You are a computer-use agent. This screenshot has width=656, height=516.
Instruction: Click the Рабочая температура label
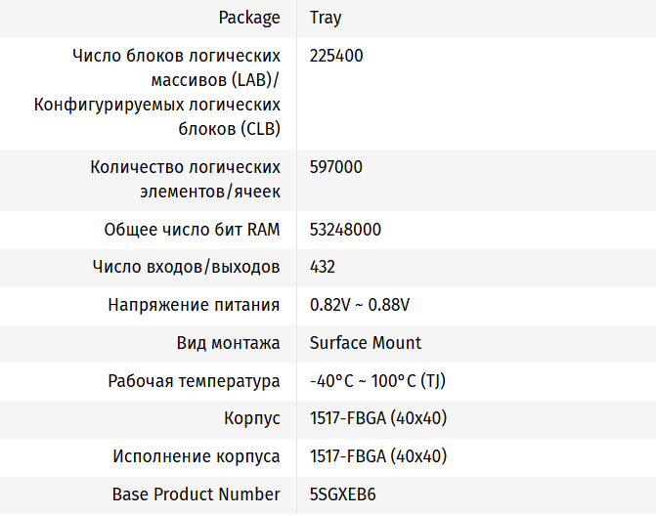click(194, 381)
